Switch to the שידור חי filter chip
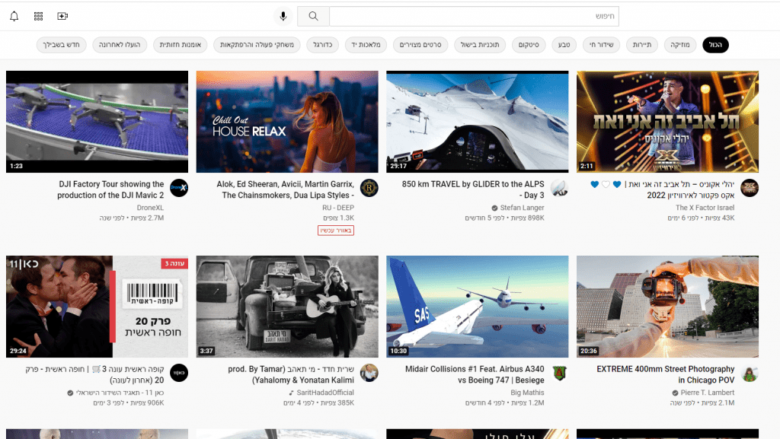The width and height of the screenshot is (780, 439). tap(602, 45)
